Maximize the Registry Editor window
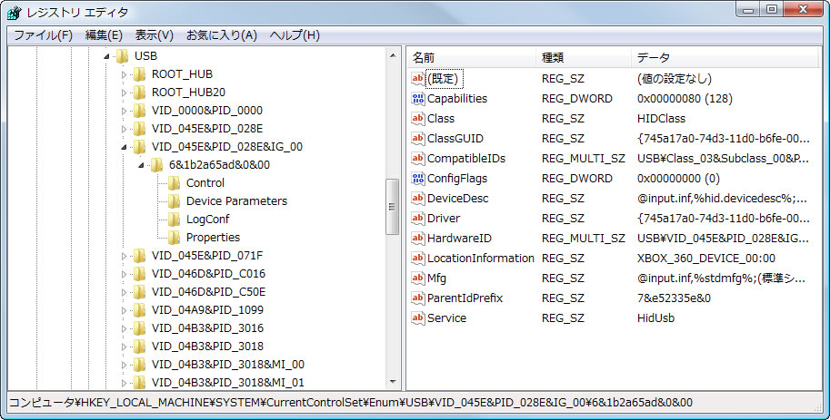 pyautogui.click(x=772, y=9)
